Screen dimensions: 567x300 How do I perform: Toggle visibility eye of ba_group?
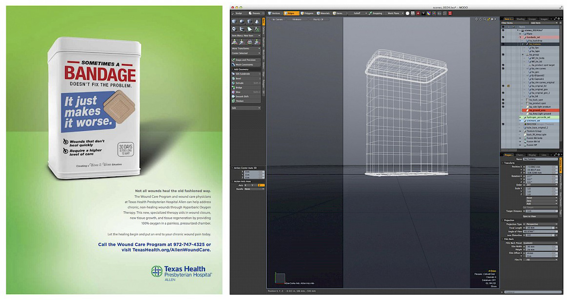pos(503,55)
